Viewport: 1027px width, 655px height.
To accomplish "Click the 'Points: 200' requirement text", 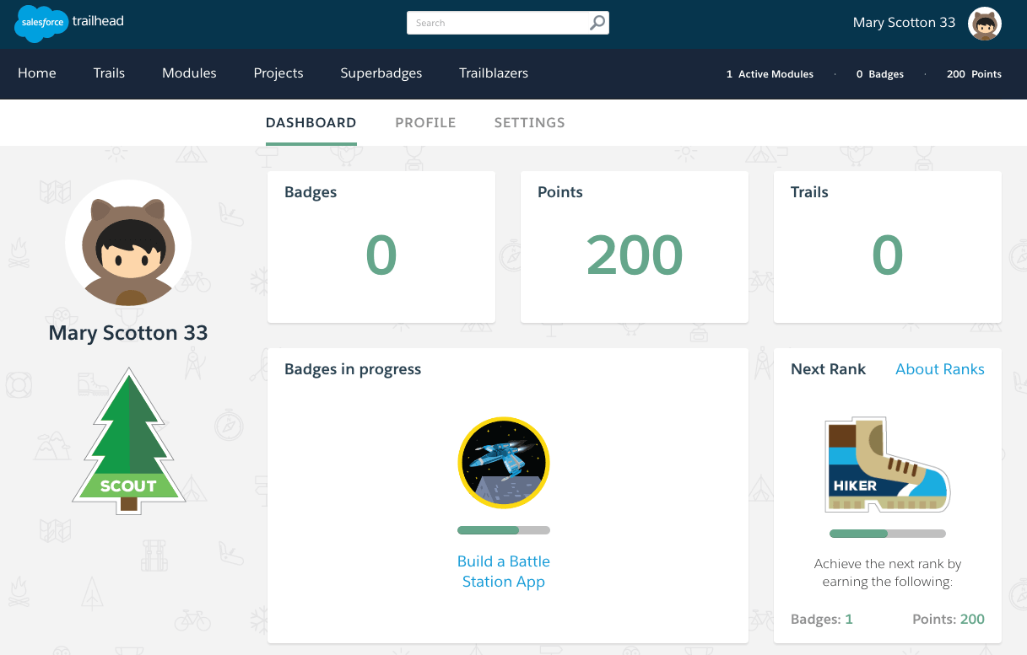I will pyautogui.click(x=949, y=619).
